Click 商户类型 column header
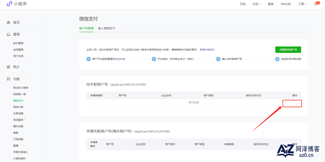The height and width of the screenshot is (162, 325). 200,144
